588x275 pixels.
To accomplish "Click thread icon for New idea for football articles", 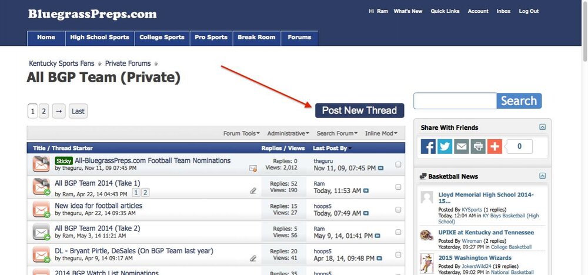I will (41, 209).
